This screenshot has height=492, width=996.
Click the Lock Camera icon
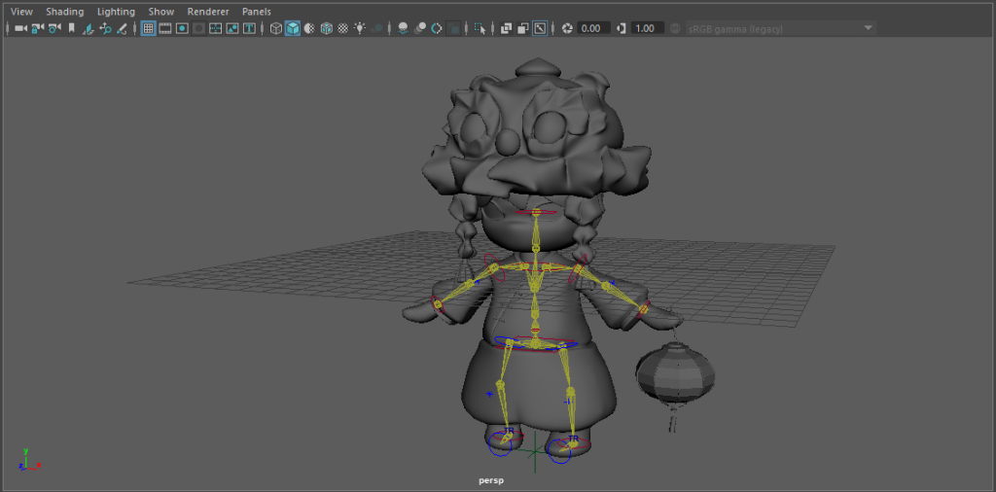[x=37, y=28]
